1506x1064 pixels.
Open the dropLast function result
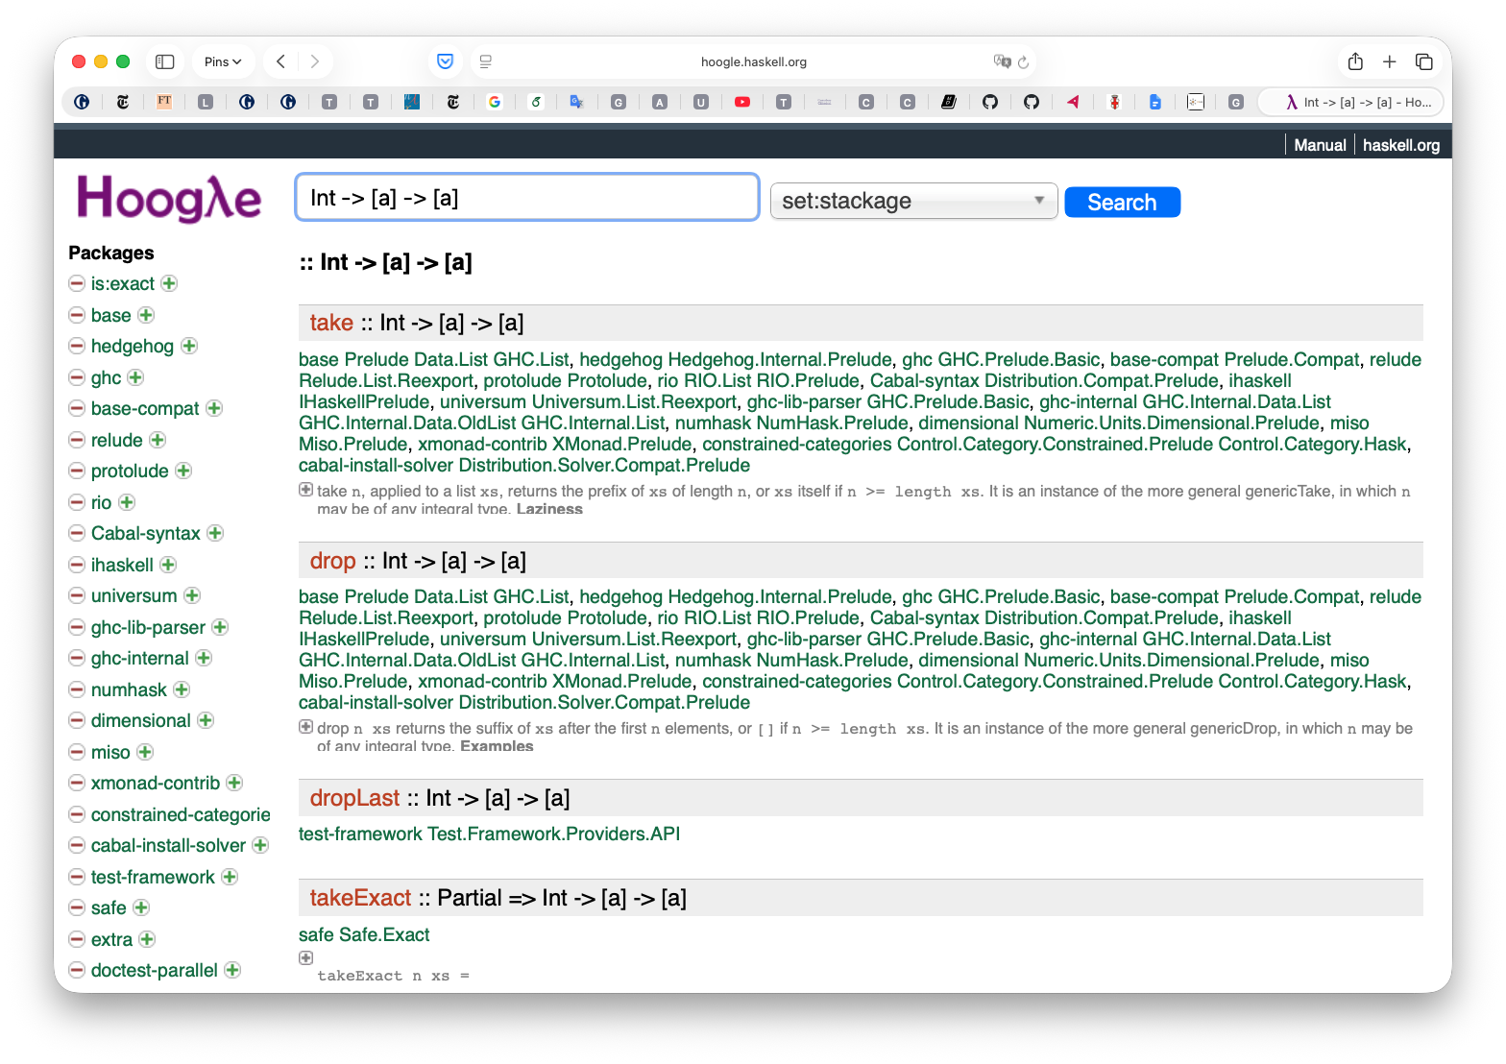(354, 798)
